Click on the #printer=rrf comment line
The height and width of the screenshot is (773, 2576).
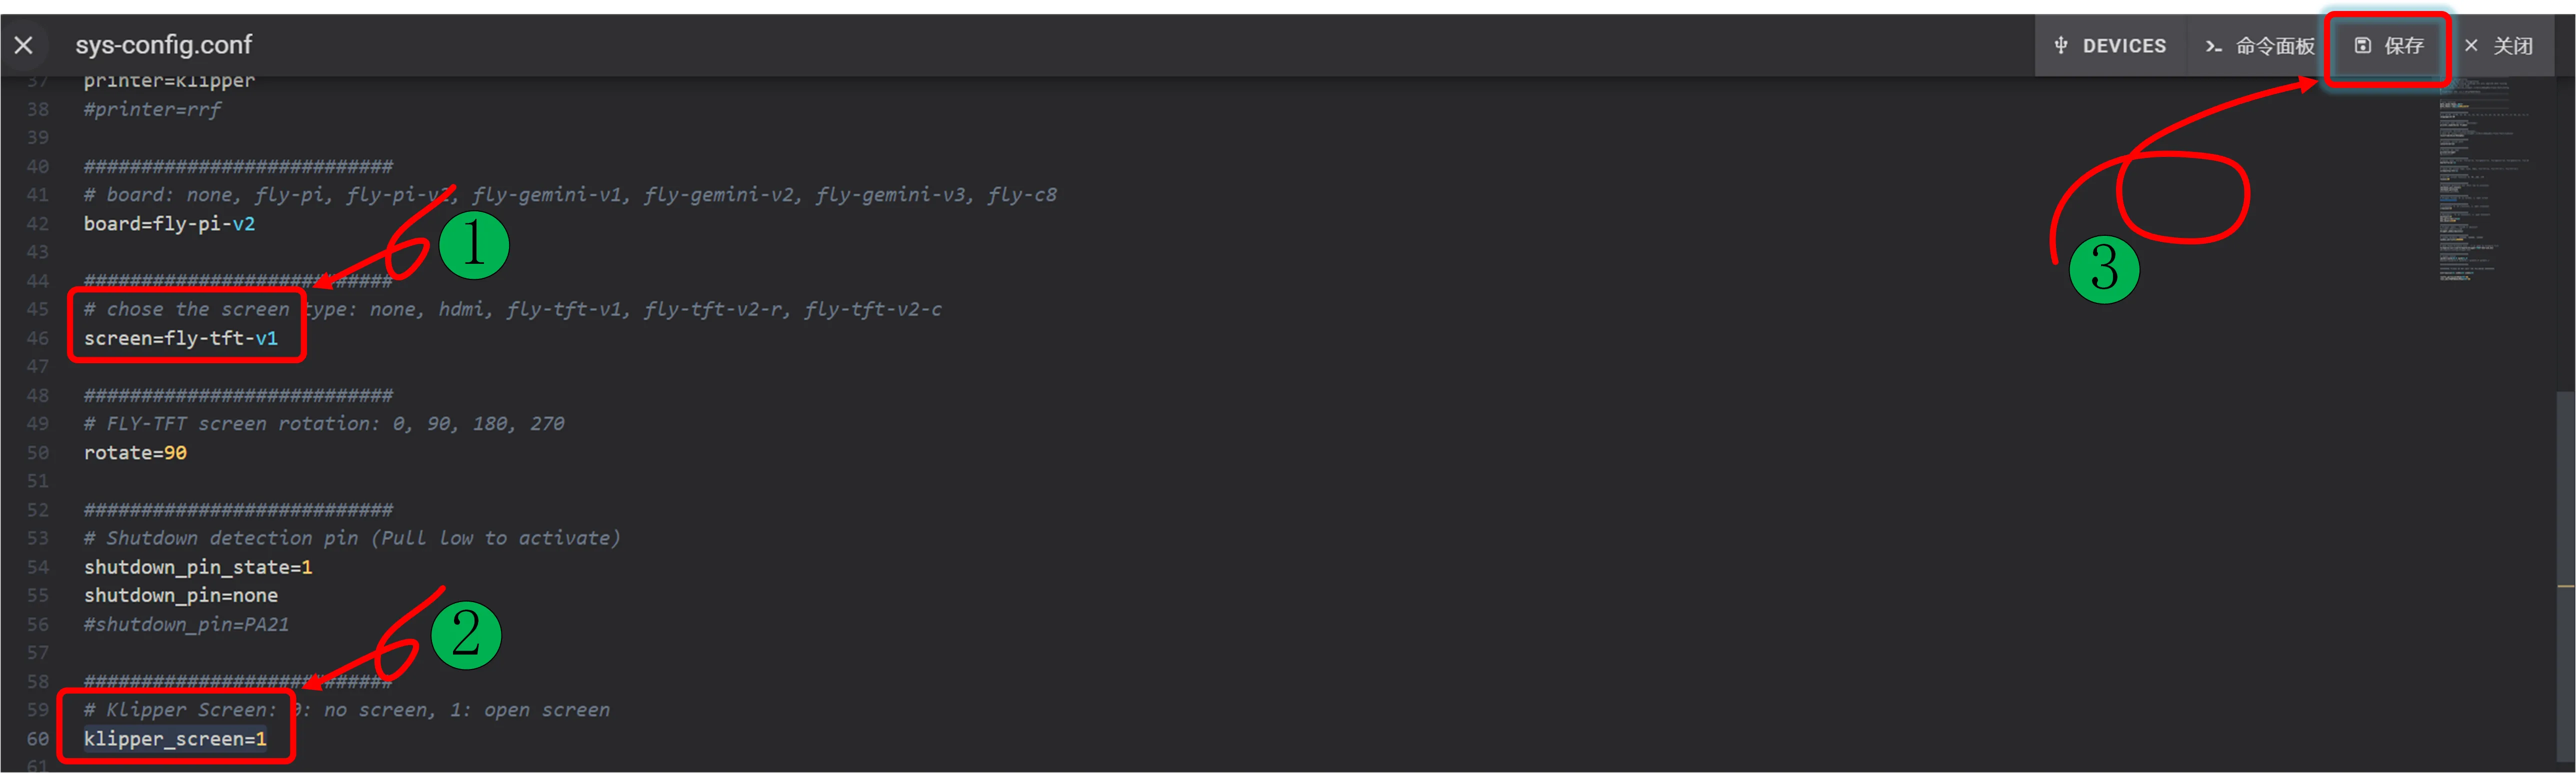coord(152,109)
